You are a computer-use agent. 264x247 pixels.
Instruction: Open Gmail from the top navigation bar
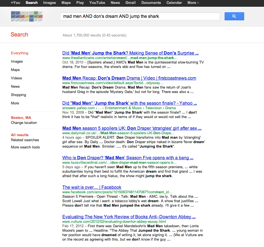(x=130, y=3)
